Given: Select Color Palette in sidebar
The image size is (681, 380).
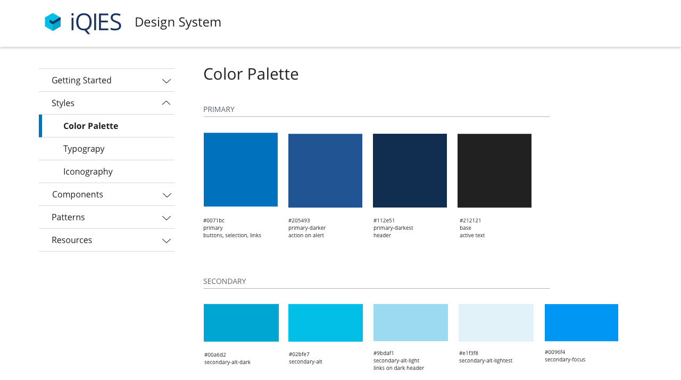Looking at the screenshot, I should click(x=90, y=126).
